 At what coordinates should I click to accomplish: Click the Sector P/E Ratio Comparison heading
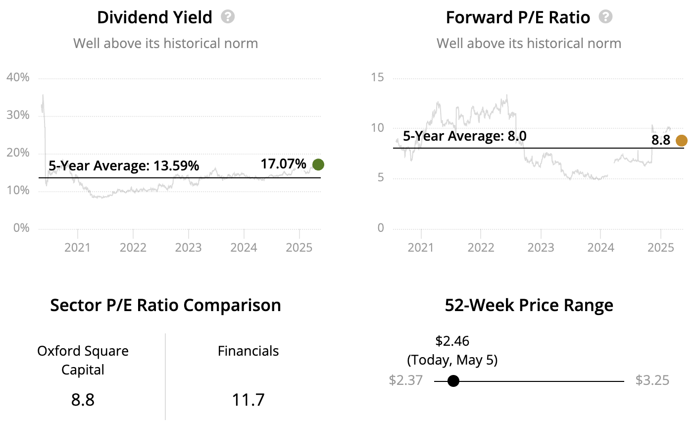pos(165,305)
